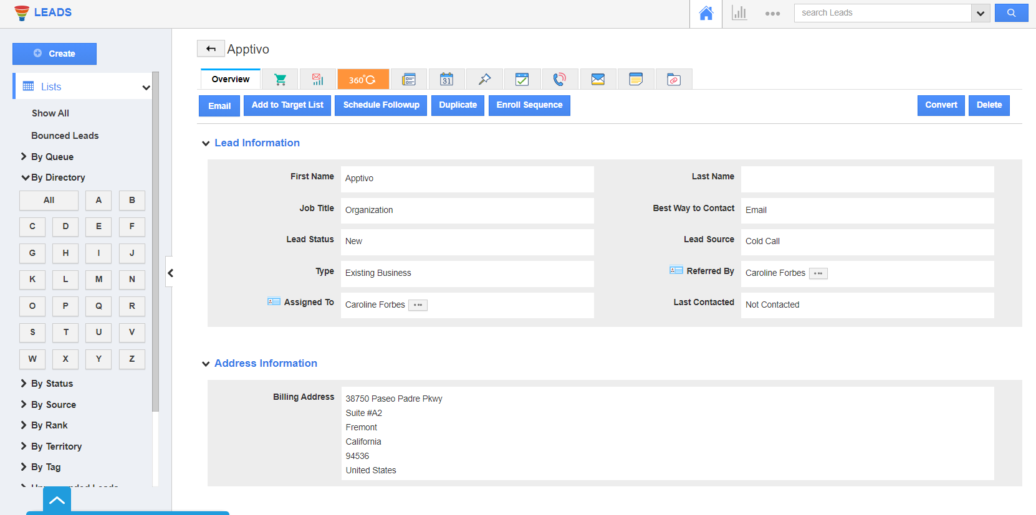This screenshot has width=1036, height=515.
Task: Switch to the 360° view tab
Action: coord(363,80)
